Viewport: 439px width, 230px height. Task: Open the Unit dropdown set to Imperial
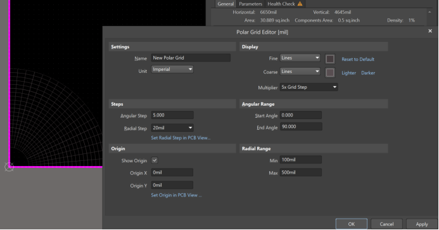click(x=172, y=69)
